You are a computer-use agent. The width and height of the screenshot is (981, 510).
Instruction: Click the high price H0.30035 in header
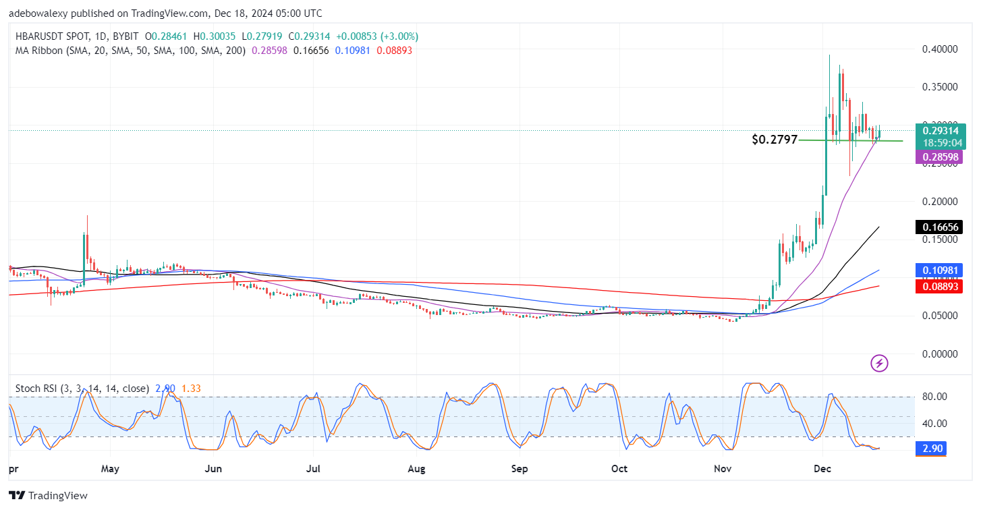click(215, 36)
